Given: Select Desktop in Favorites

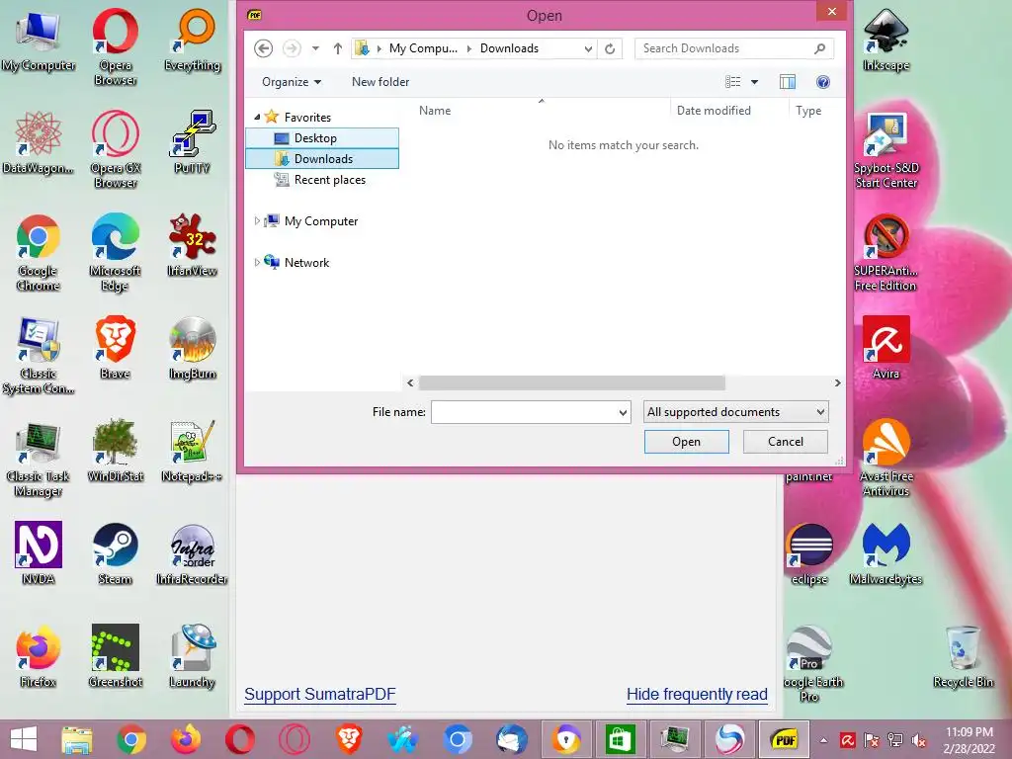Looking at the screenshot, I should point(322,138).
